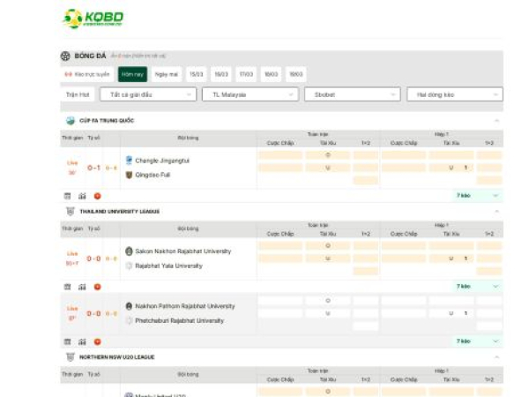Collapse the Thailand University League section
Screen dimensions: 529x397
(x=496, y=212)
